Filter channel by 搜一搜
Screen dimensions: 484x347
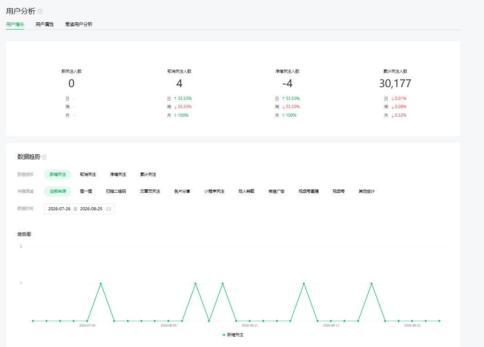86,191
